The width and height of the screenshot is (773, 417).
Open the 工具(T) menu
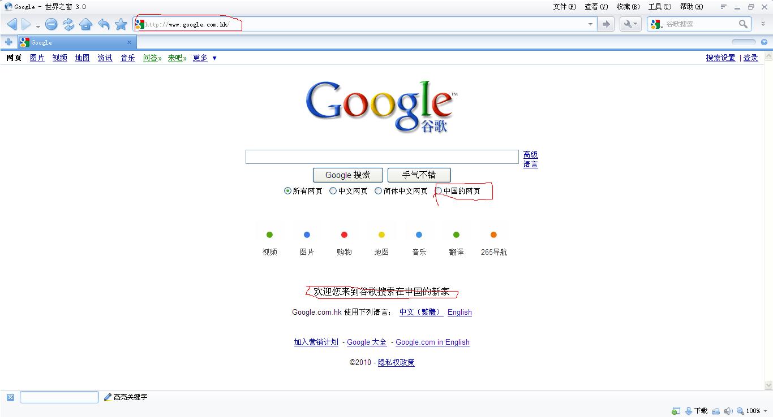659,7
